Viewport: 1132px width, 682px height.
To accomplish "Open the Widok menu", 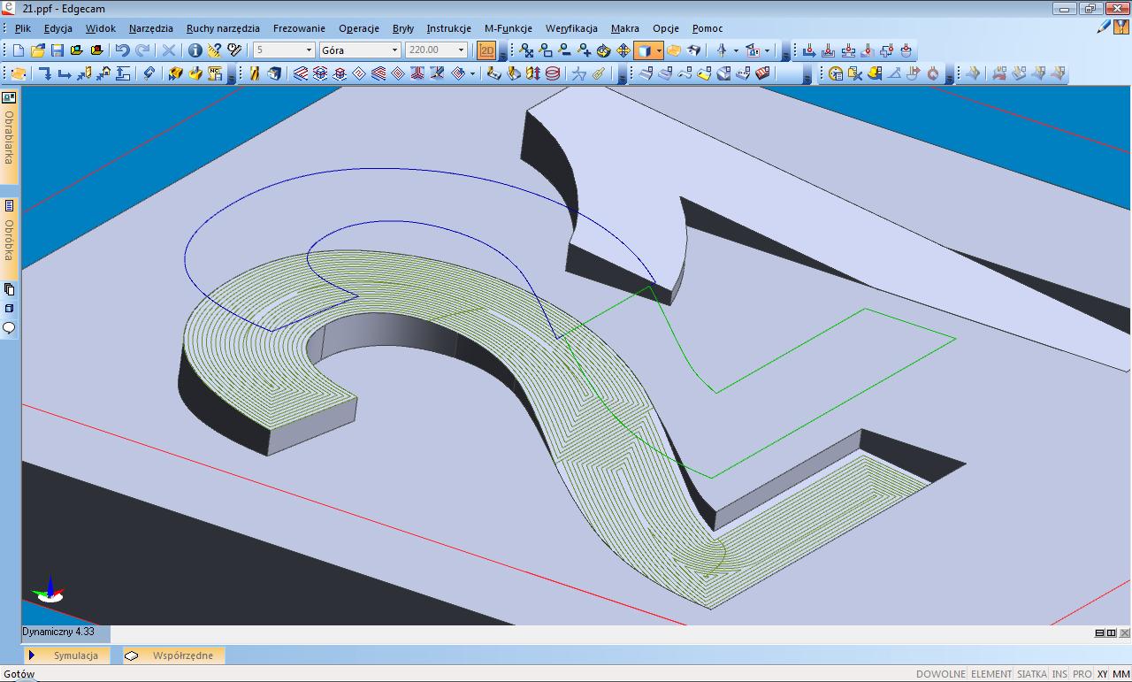I will click(x=101, y=28).
